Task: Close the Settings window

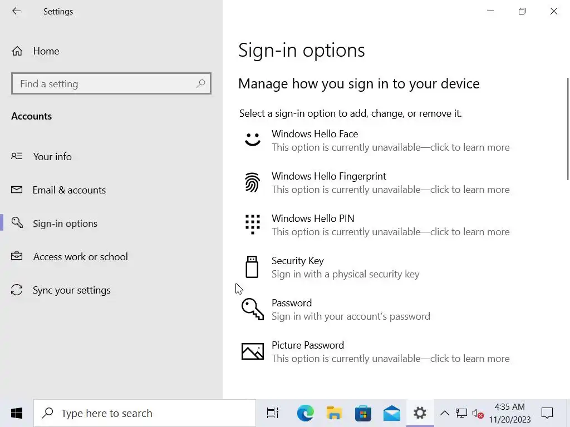Action: (x=554, y=11)
